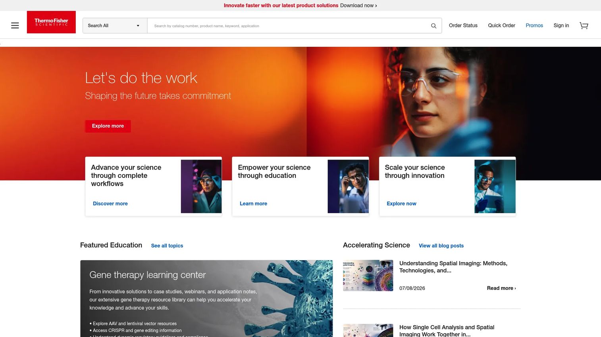Expand the Search All category dropdown
Image resolution: width=601 pixels, height=337 pixels.
click(x=115, y=26)
